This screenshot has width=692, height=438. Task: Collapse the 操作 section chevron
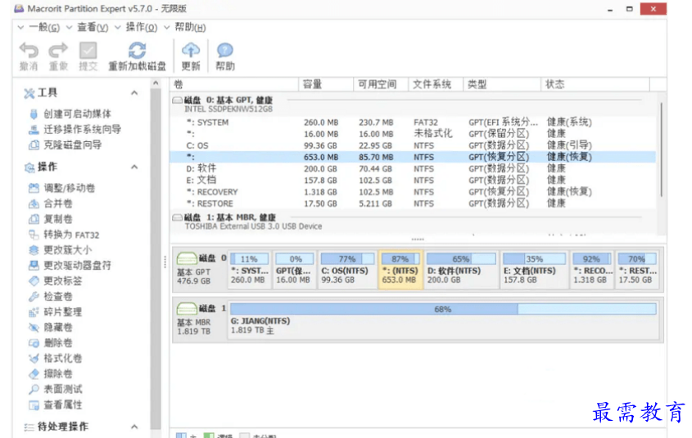point(134,167)
